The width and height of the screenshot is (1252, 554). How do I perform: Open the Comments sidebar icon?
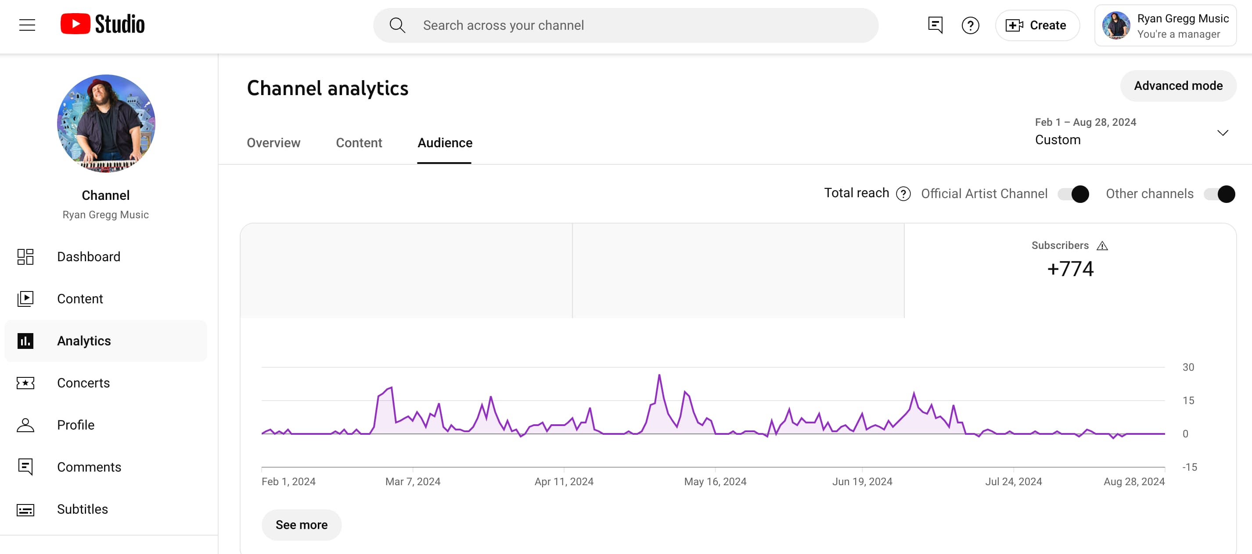(25, 467)
